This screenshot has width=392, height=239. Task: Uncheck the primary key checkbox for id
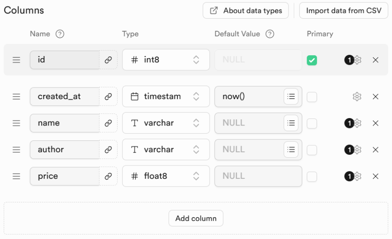[x=312, y=60]
